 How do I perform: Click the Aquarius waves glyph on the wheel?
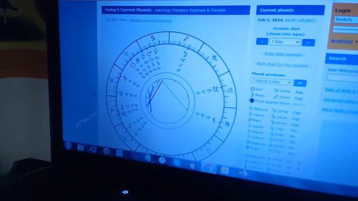tap(126, 54)
